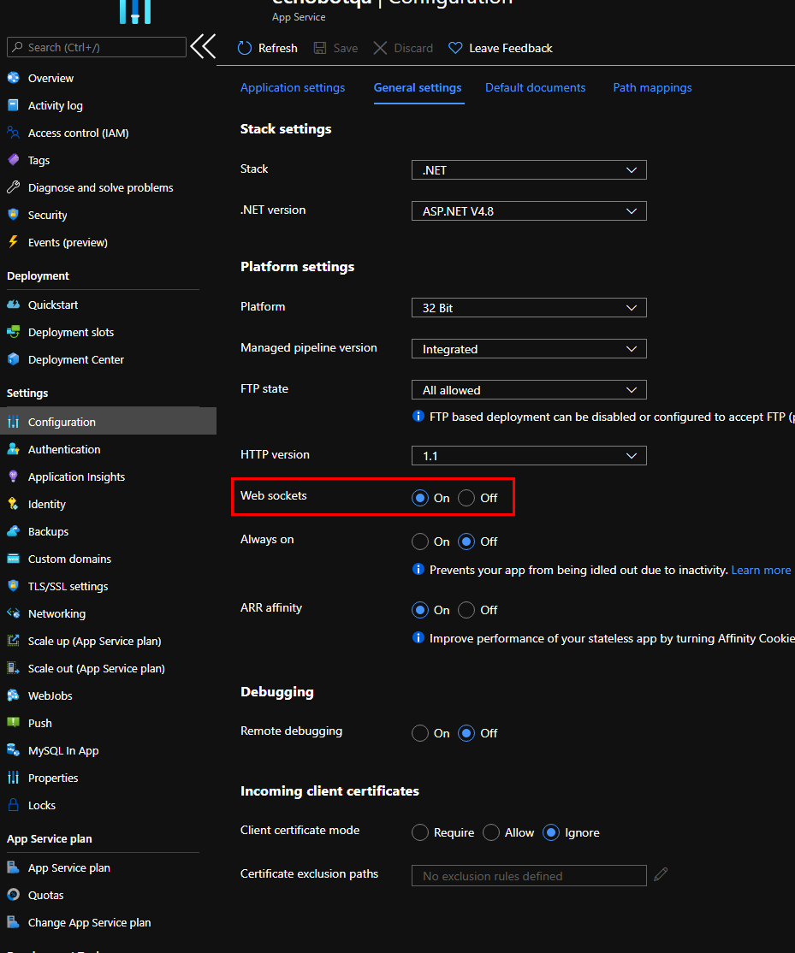Open the HTTP version dropdown
Screen dimensions: 795x953
click(x=529, y=455)
